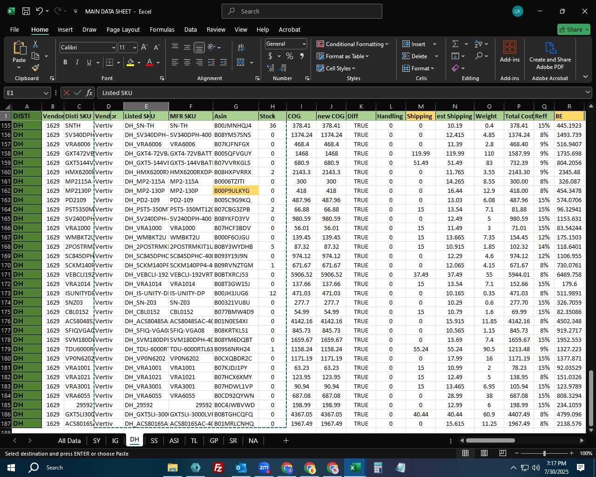Click the Insert Function fx icon

point(89,93)
